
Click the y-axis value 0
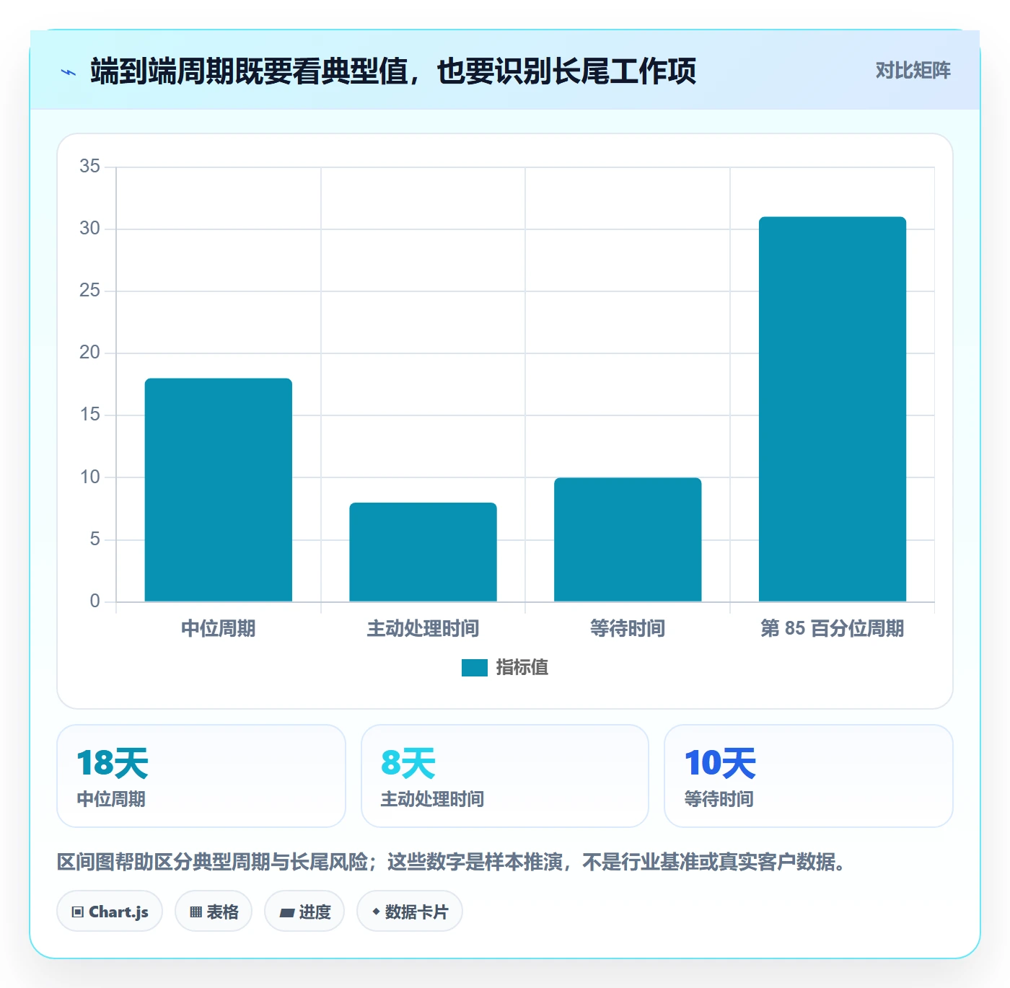pyautogui.click(x=95, y=601)
